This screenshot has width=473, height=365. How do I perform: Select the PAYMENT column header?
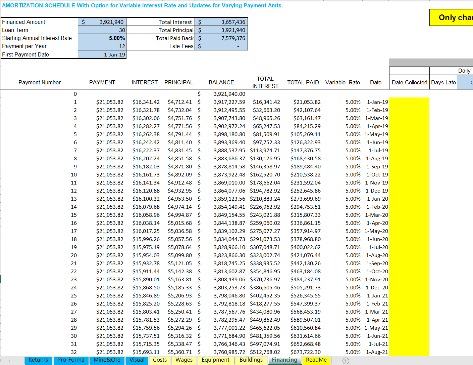click(102, 82)
